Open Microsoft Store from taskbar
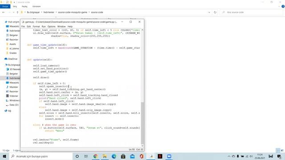Viewport: 285px width, 160px height. click(123, 156)
